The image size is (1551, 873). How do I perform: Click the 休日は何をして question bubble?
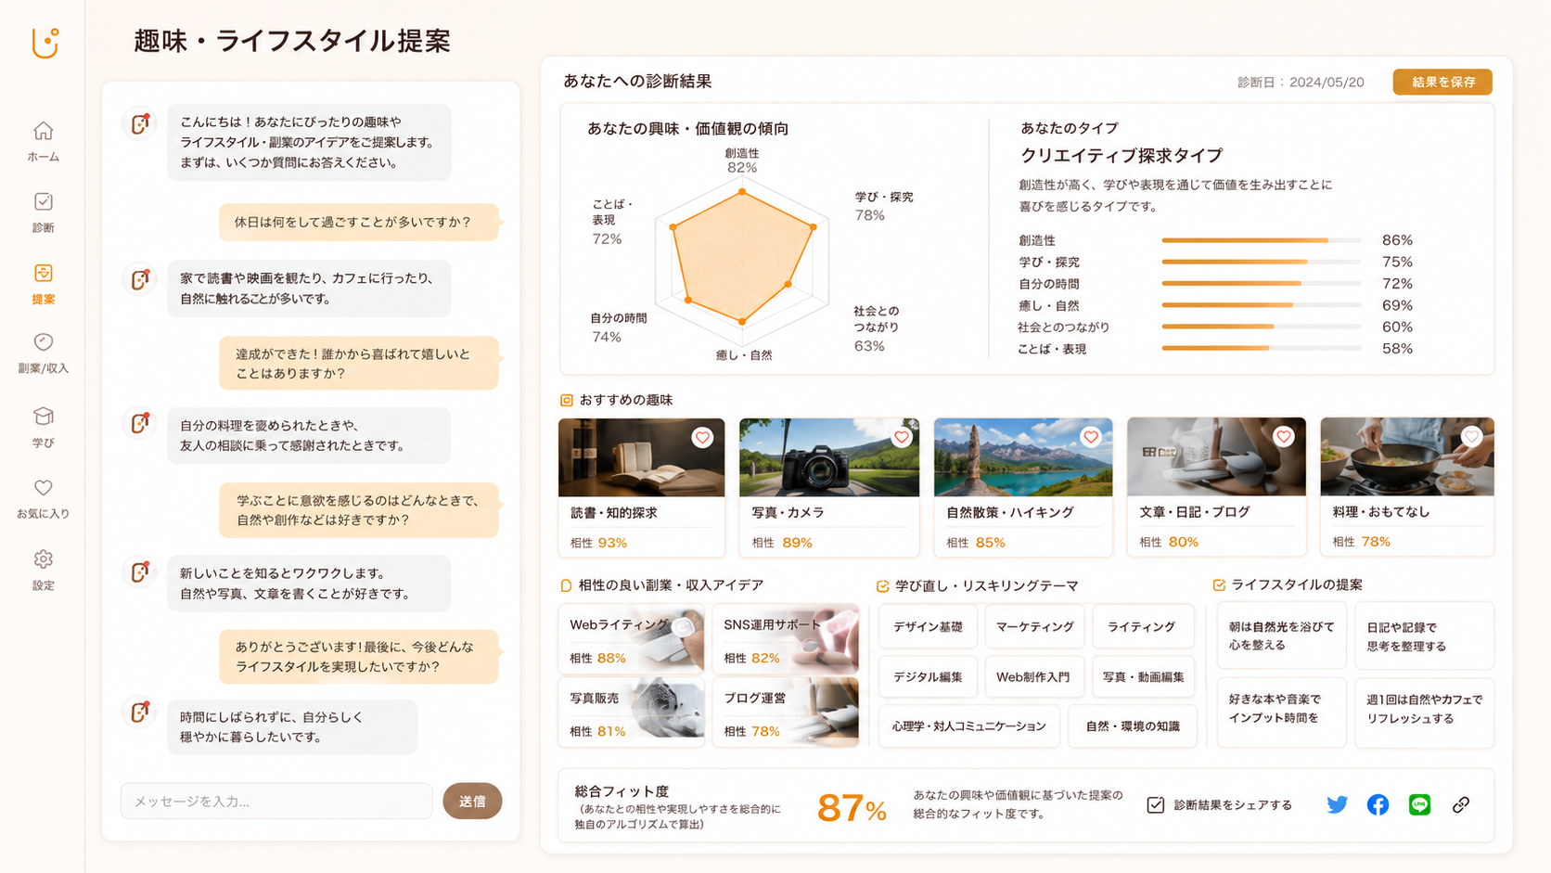pos(359,222)
